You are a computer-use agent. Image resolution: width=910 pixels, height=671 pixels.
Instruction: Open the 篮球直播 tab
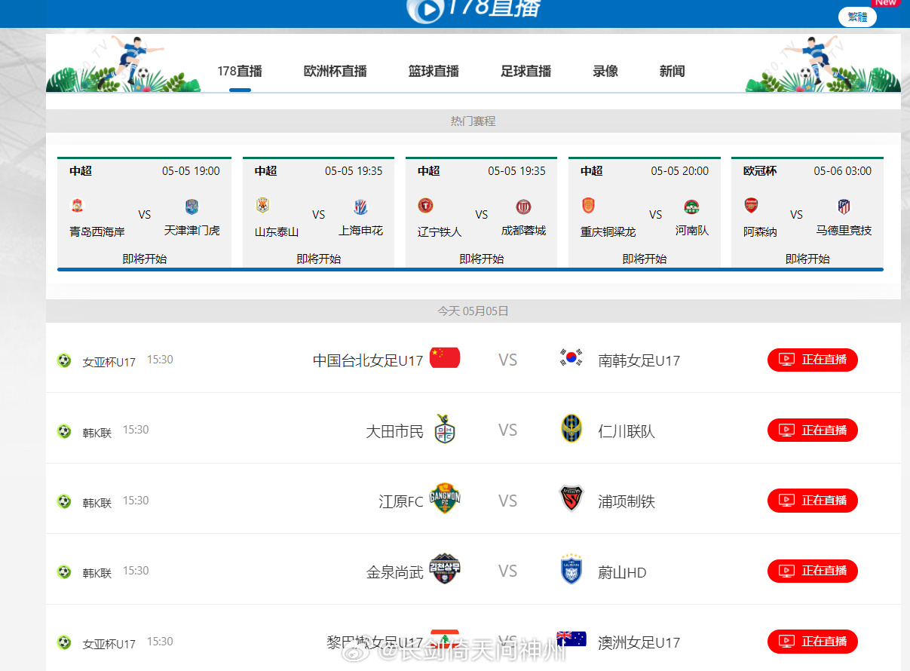click(434, 71)
